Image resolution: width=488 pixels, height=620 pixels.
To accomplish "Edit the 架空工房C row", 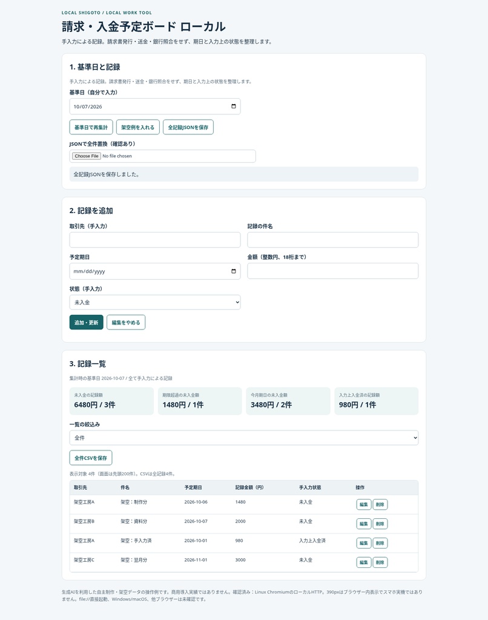I will point(364,562).
